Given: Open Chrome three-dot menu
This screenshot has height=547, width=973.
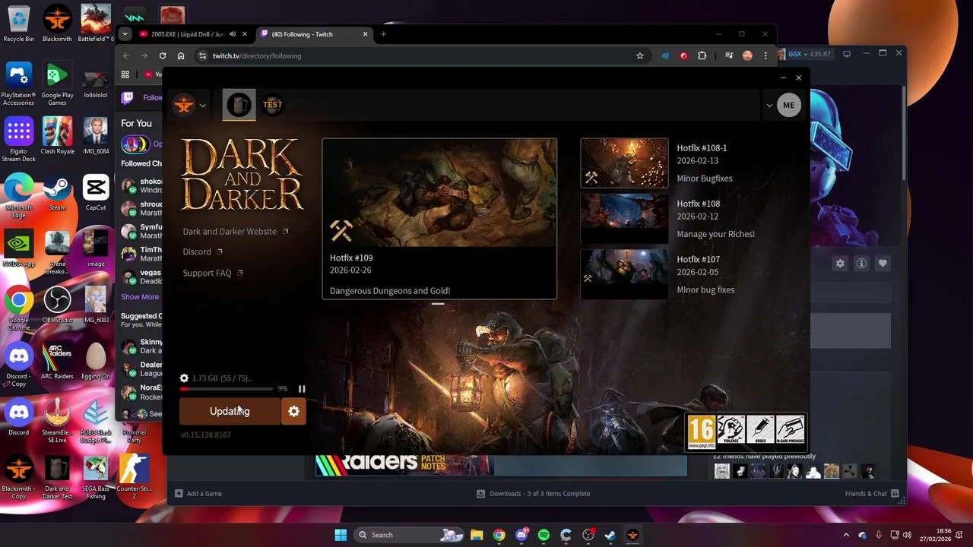Looking at the screenshot, I should 765,55.
